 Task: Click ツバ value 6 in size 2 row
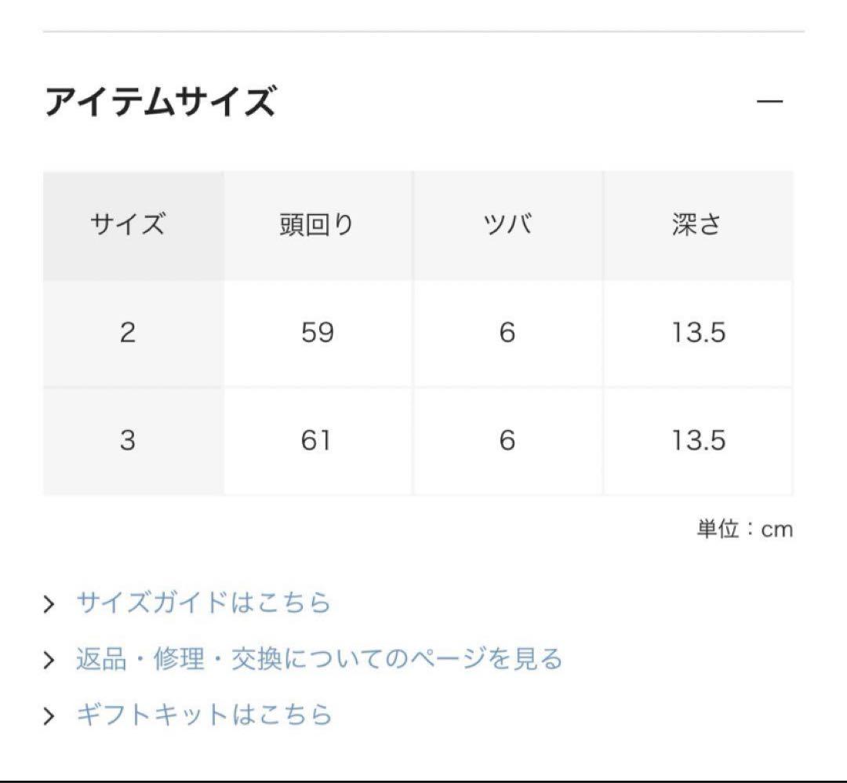pyautogui.click(x=507, y=333)
